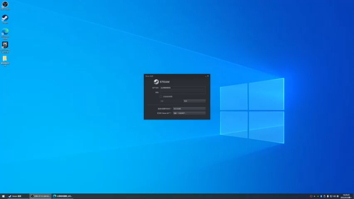Open the Epic Games Launcher desktop shortcut
The image size is (354, 199).
5,47
